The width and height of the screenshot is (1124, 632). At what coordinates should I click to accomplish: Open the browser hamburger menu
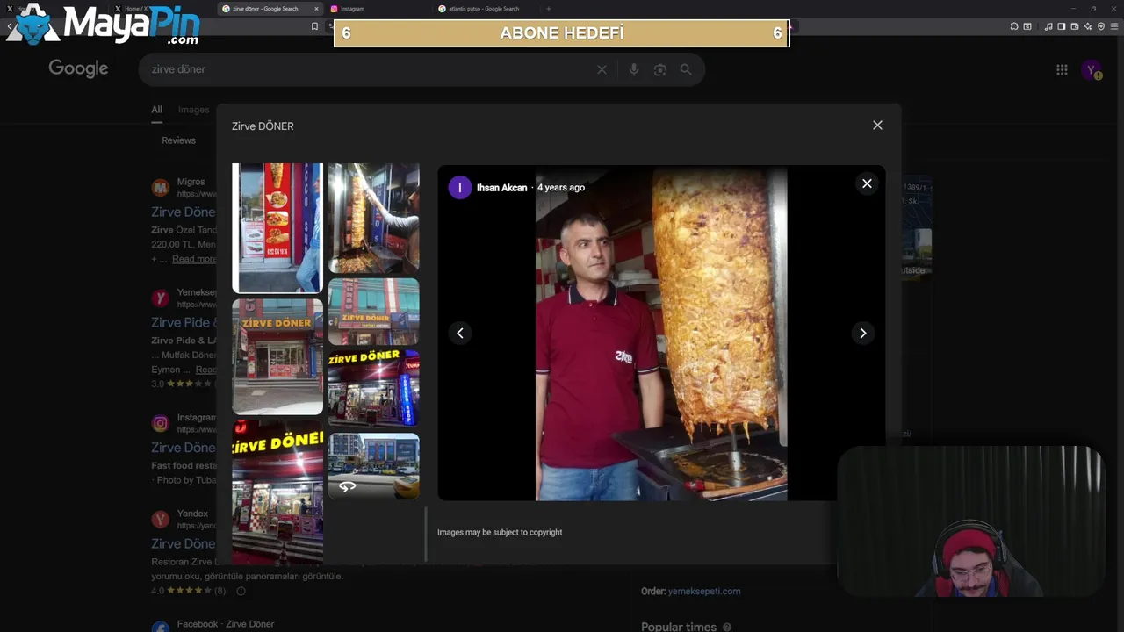[x=1114, y=26]
